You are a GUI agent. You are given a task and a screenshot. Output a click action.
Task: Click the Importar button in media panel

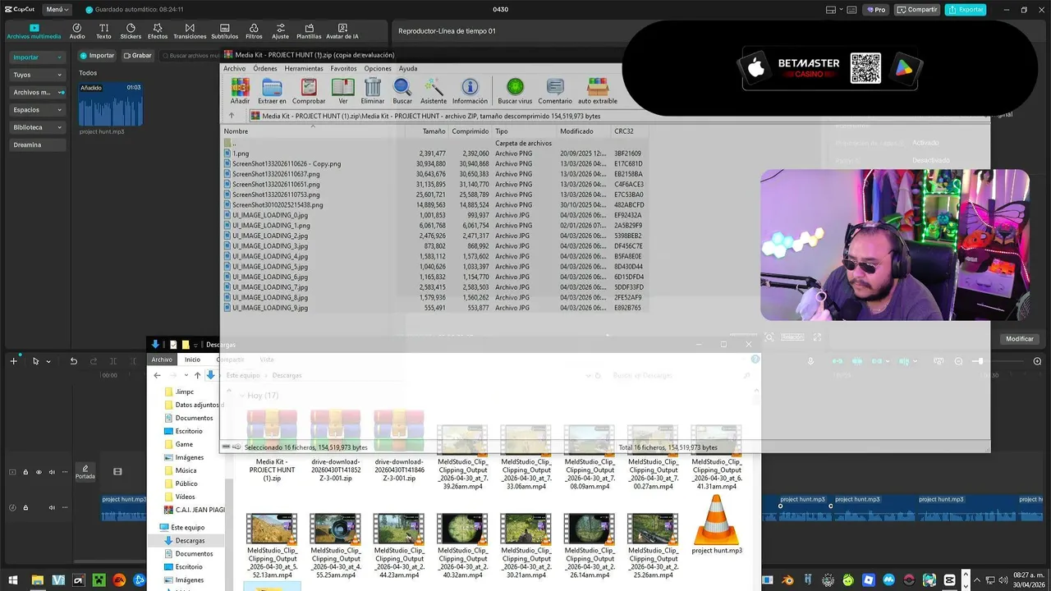pyautogui.click(x=97, y=56)
